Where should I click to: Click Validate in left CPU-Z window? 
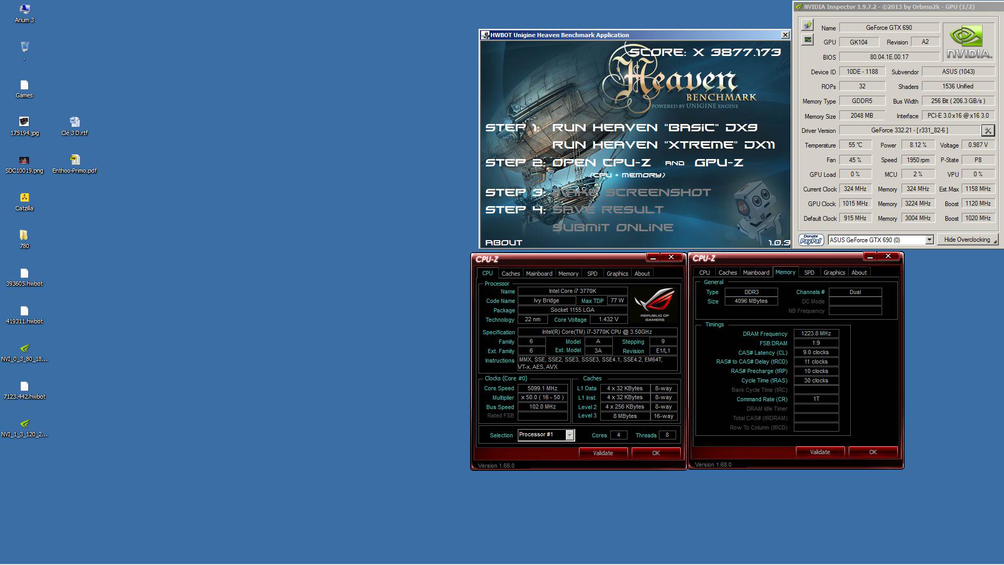603,453
